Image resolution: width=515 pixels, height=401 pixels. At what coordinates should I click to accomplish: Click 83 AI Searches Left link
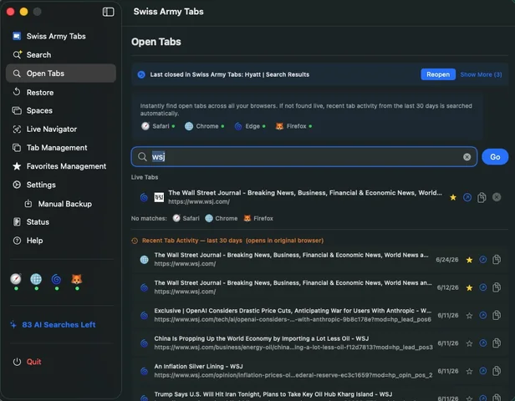point(53,325)
